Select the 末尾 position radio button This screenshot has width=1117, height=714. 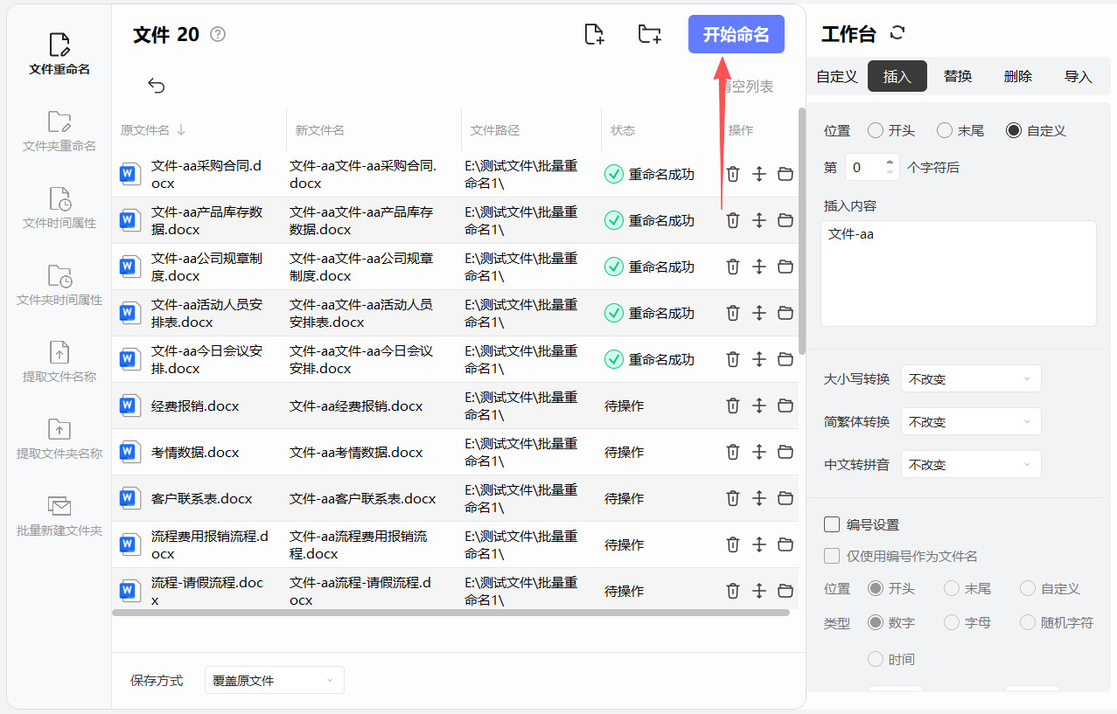pos(945,130)
